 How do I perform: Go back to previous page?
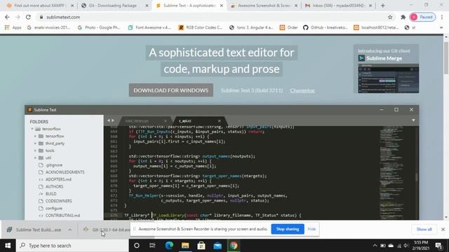pyautogui.click(x=7, y=17)
